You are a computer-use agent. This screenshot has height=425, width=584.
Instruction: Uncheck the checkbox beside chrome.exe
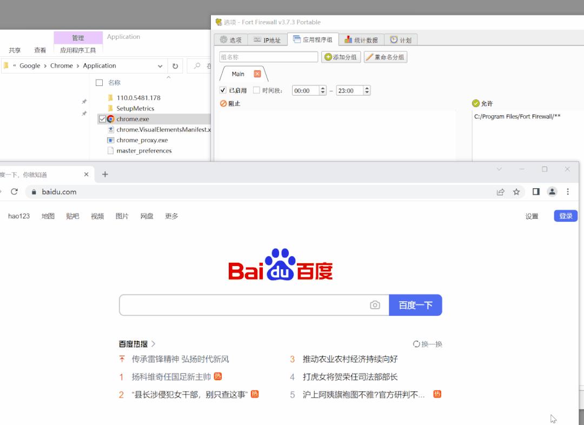pos(102,118)
